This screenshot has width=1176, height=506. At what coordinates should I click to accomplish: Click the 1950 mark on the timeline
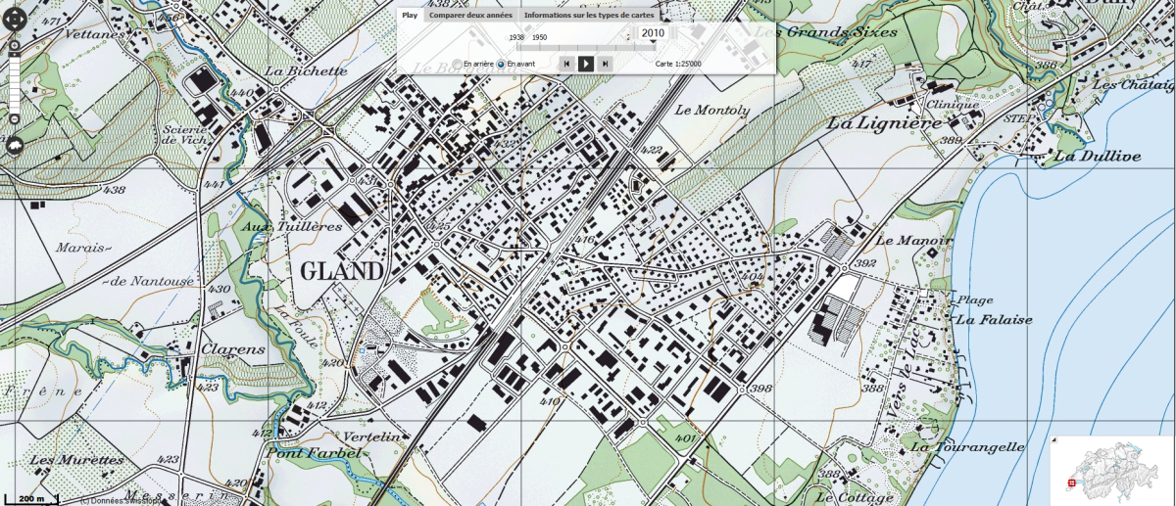pos(539,36)
